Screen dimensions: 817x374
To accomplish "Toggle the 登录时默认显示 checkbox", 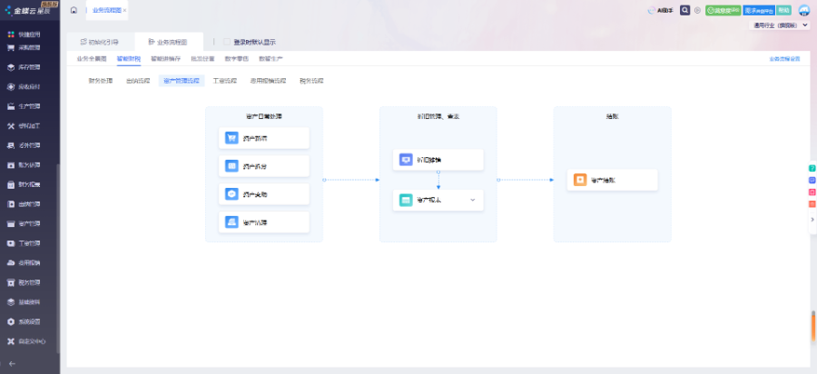I will point(227,42).
